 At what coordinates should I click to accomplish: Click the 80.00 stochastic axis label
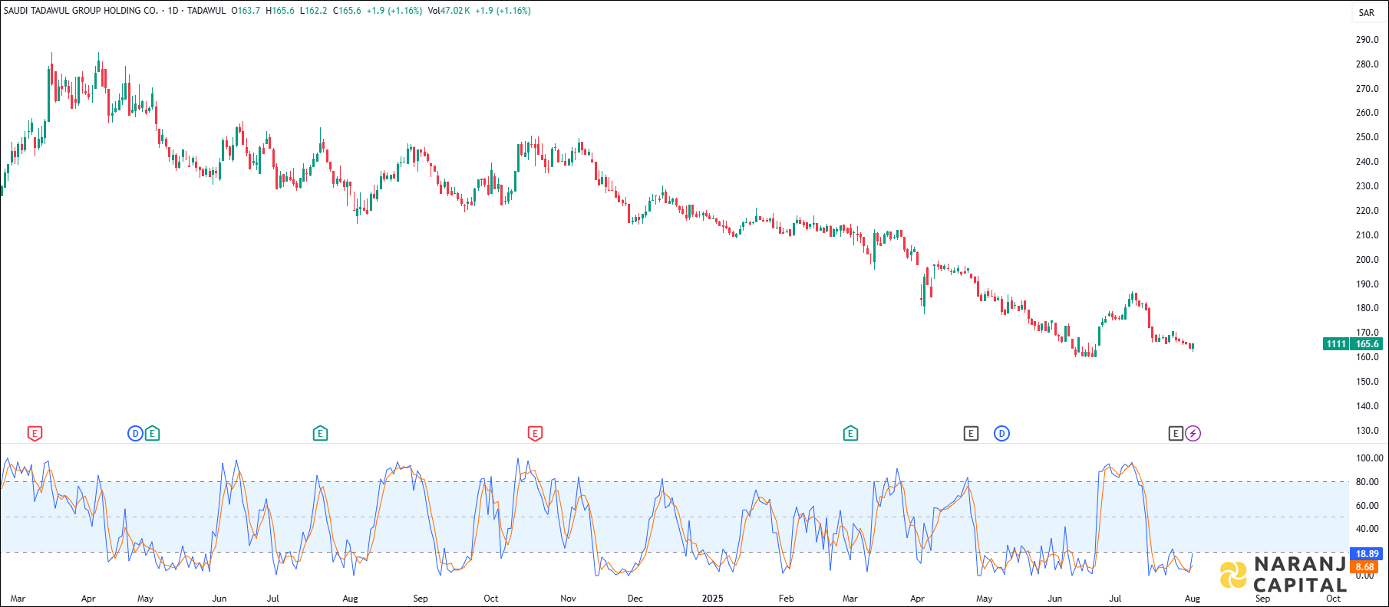tap(1367, 482)
